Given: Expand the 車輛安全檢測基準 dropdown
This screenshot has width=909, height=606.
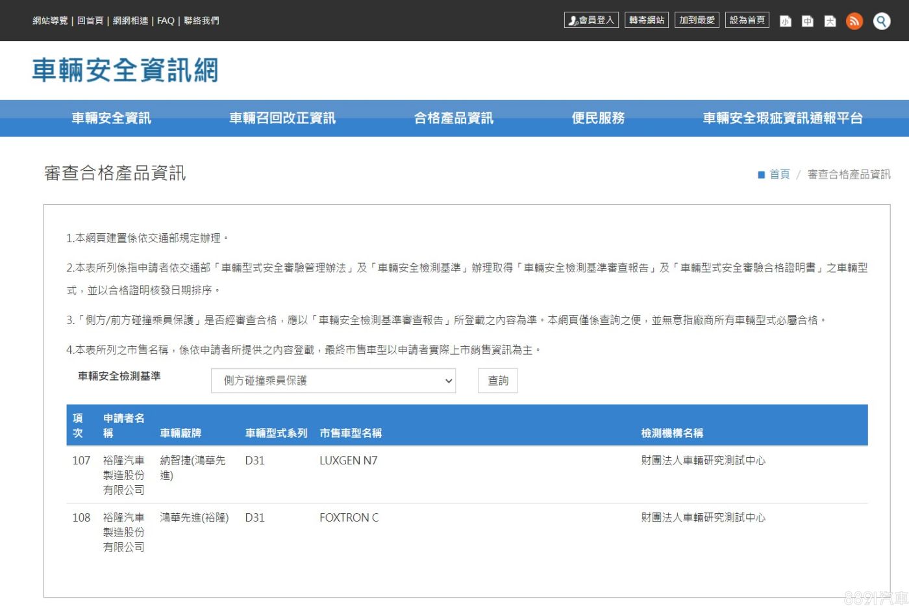Looking at the screenshot, I should click(333, 381).
